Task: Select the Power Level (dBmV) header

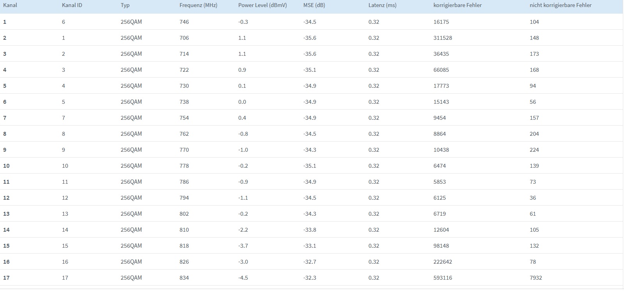Action: click(x=262, y=5)
